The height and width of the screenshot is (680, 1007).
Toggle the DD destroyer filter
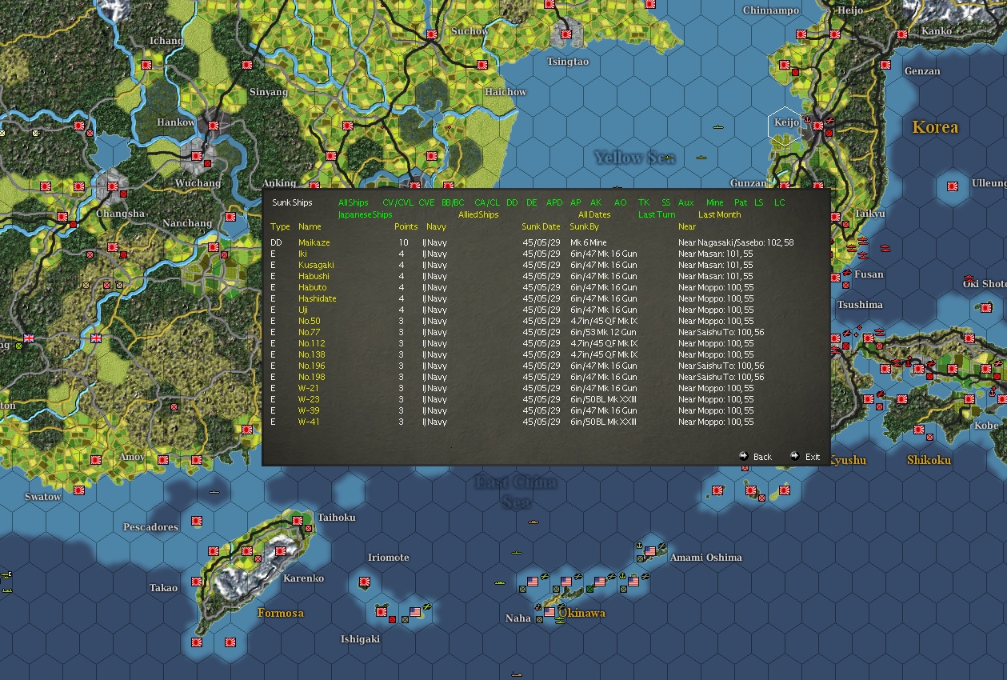pos(512,203)
